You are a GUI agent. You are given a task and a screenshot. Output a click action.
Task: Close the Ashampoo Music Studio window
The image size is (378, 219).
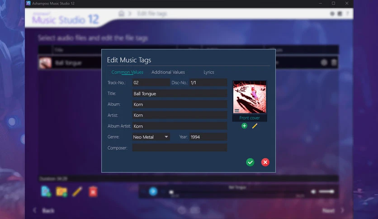pyautogui.click(x=347, y=3)
